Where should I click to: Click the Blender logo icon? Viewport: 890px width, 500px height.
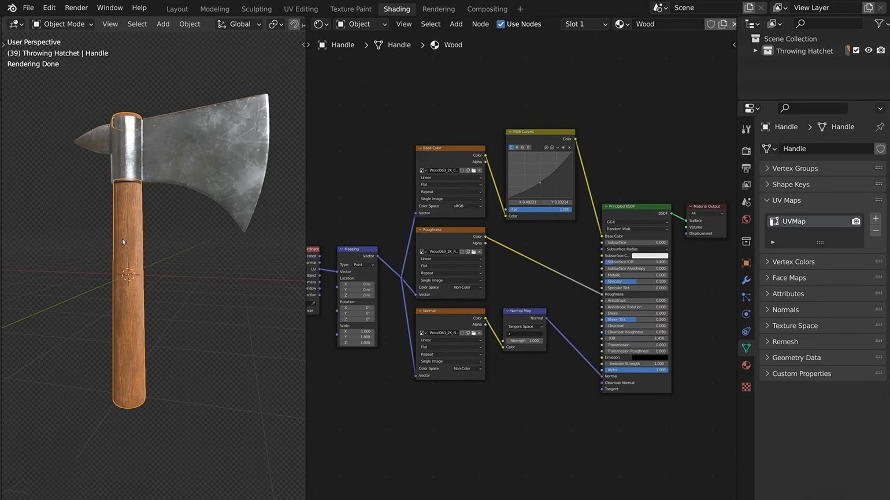point(12,8)
